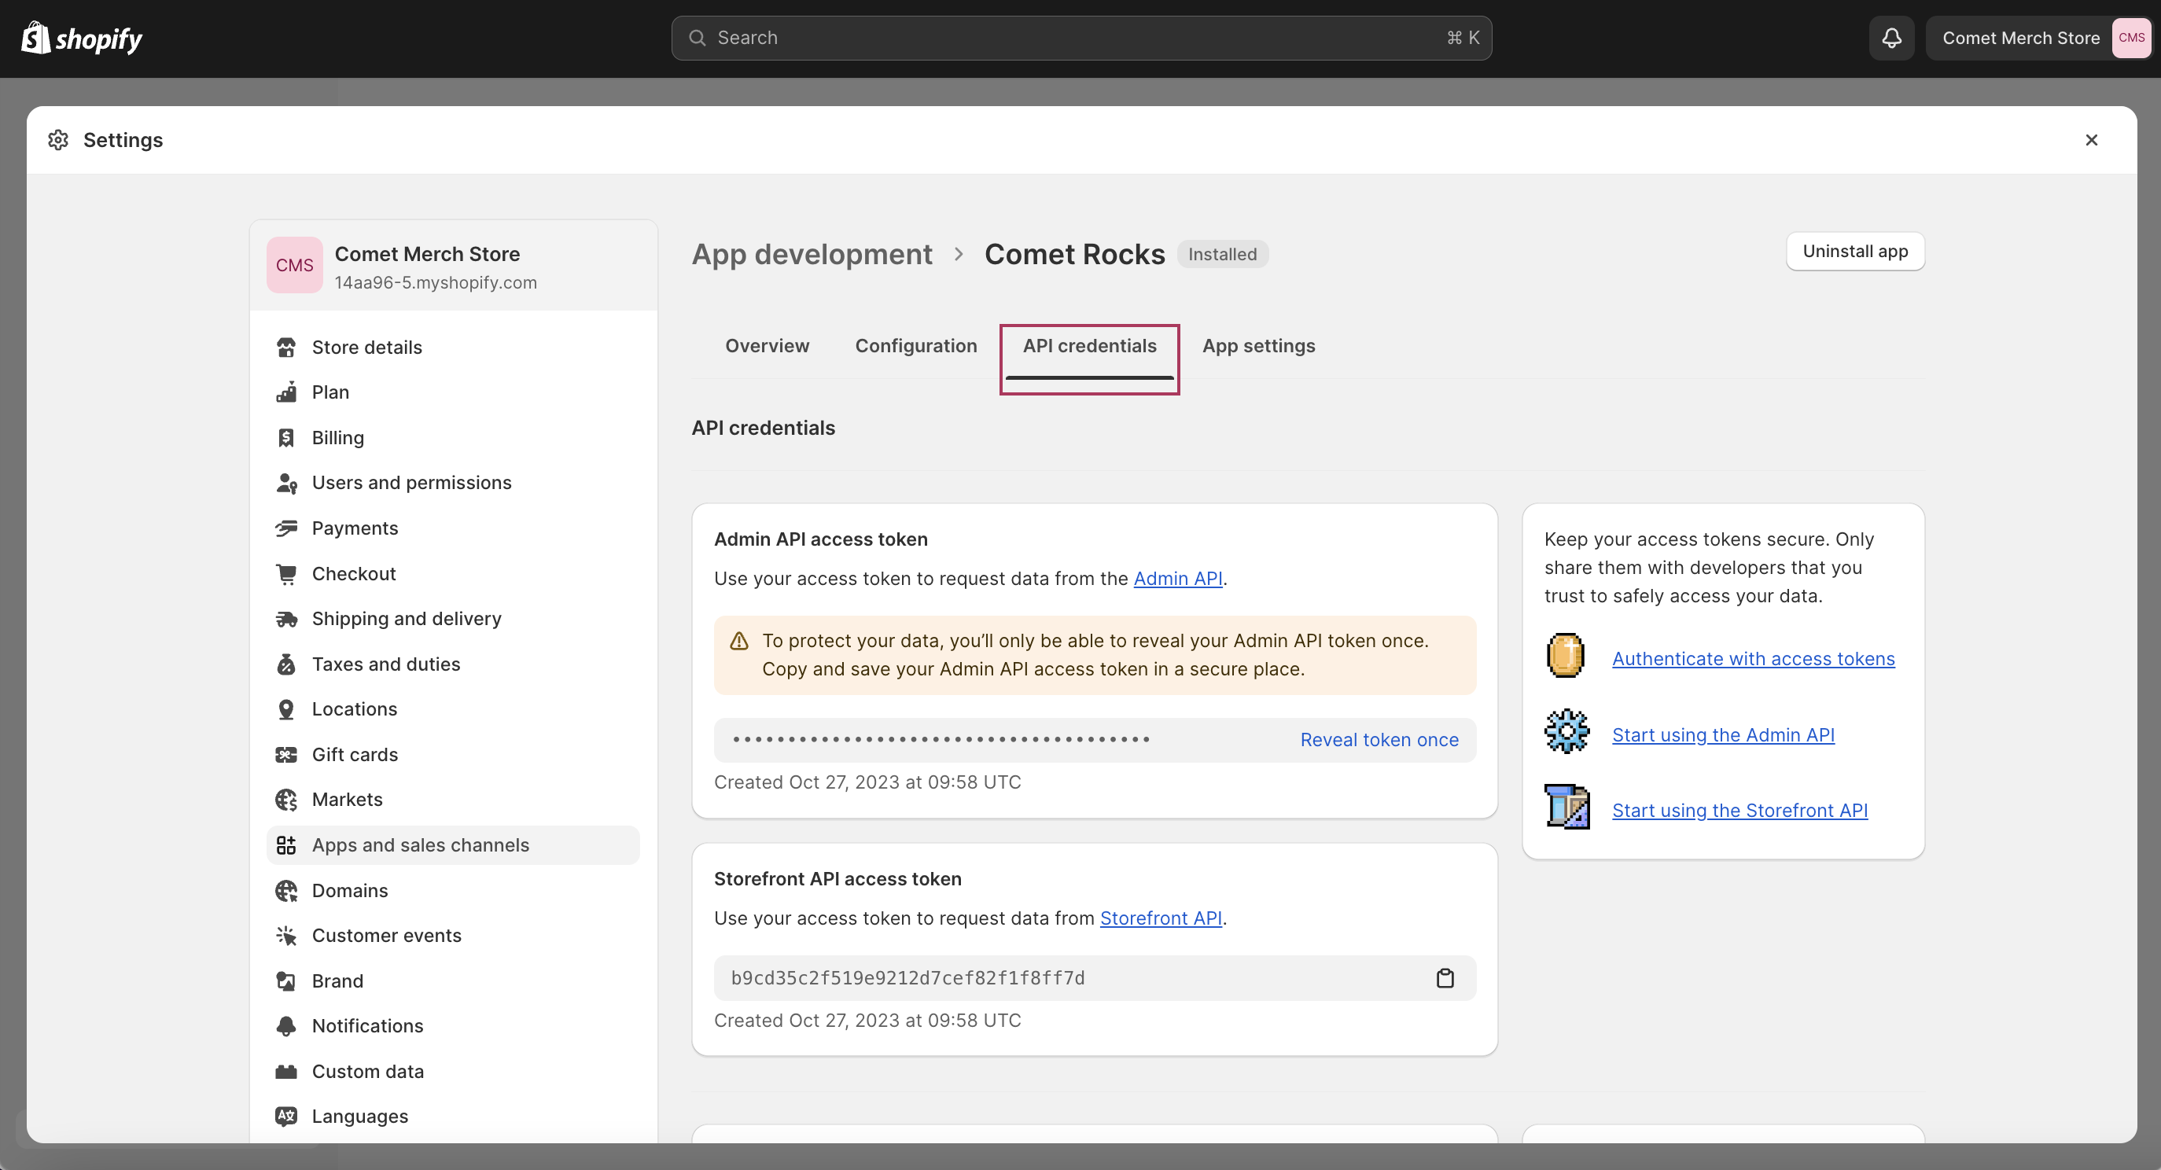Click the Billing receipt icon
This screenshot has height=1170, width=2161.
286,438
